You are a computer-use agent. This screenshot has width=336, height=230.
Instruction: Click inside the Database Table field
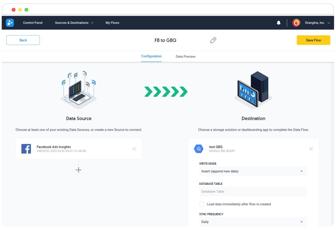(x=253, y=191)
